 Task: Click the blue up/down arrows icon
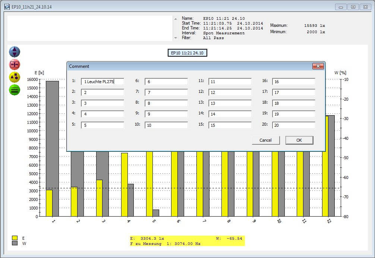(15, 52)
